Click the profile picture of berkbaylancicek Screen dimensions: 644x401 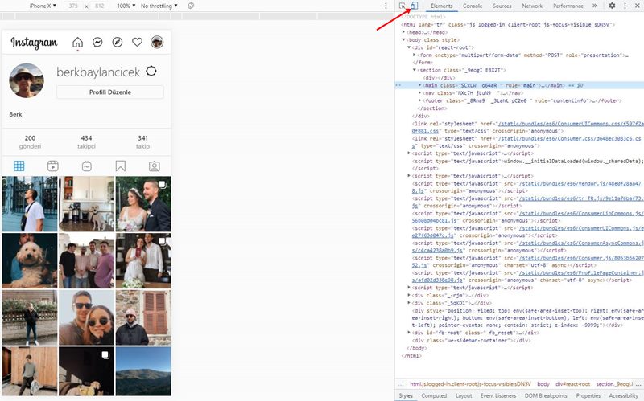tap(27, 80)
